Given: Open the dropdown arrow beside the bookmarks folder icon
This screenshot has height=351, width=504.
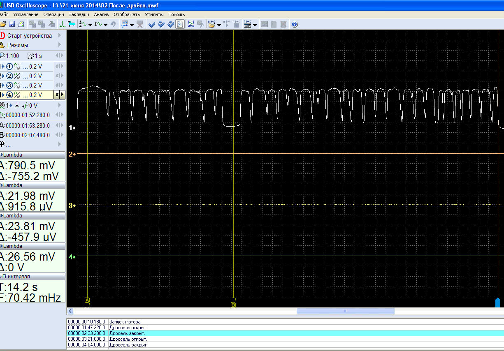Looking at the screenshot, I should [x=219, y=25].
